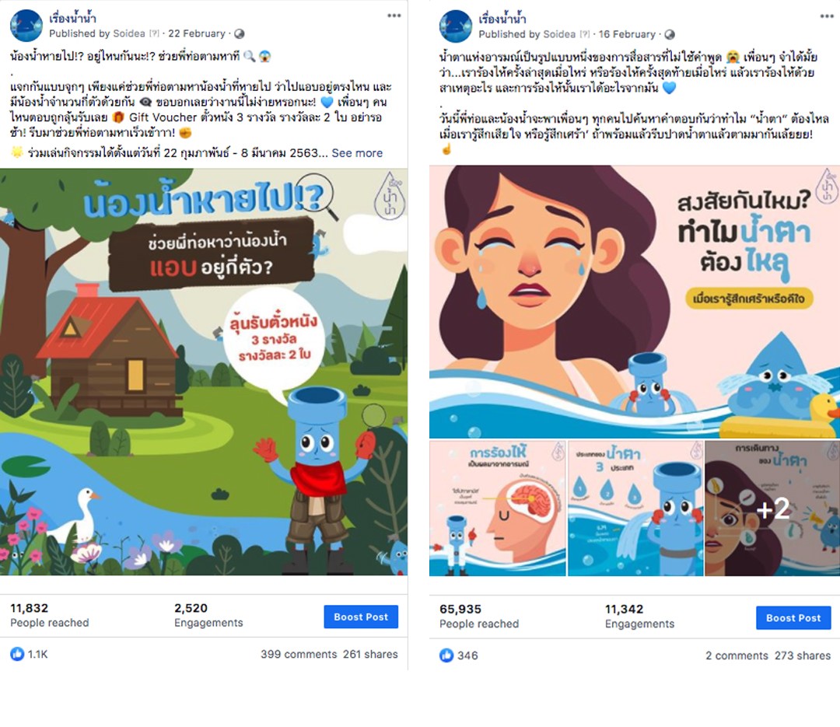Open the crying-brain infographic thumbnail
840x727 pixels.
click(497, 508)
